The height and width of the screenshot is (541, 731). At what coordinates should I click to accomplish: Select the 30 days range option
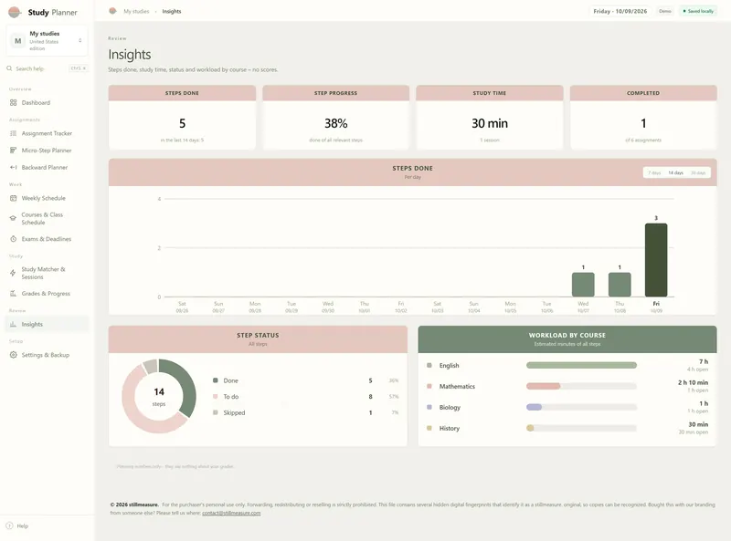[698, 172]
